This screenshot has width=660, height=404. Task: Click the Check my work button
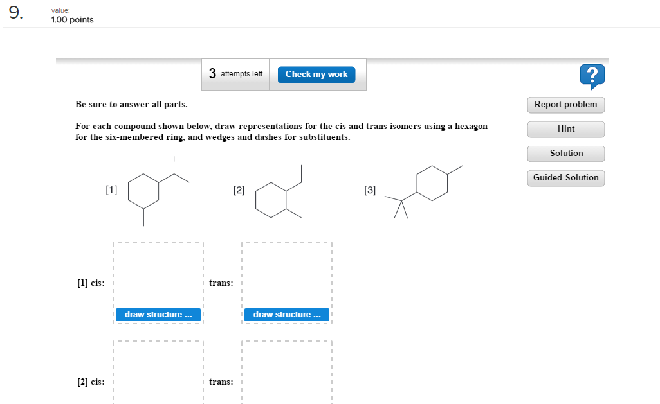[316, 74]
